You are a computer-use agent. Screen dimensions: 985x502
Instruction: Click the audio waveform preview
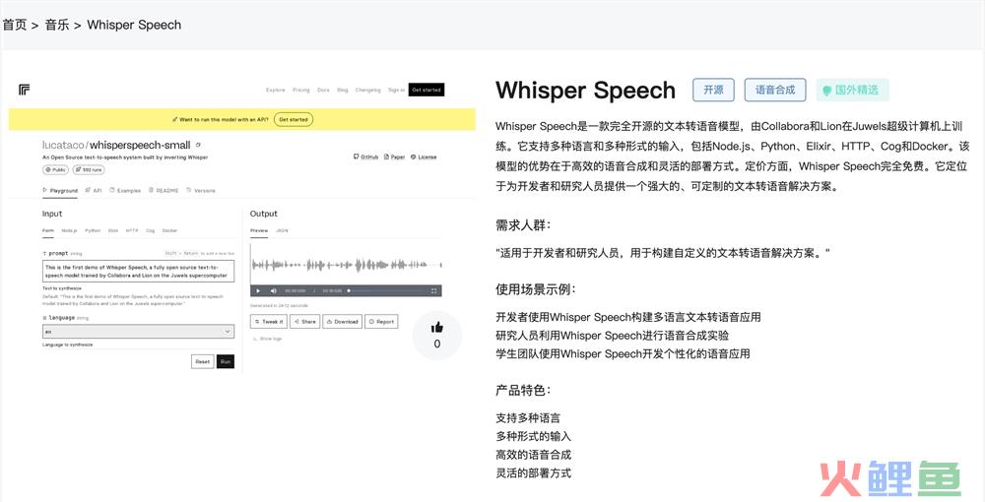(346, 265)
